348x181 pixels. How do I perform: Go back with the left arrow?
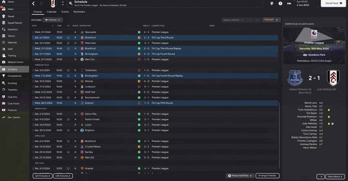coord(33,4)
